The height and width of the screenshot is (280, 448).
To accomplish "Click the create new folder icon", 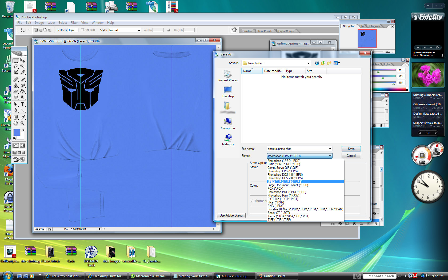I will tap(329, 63).
